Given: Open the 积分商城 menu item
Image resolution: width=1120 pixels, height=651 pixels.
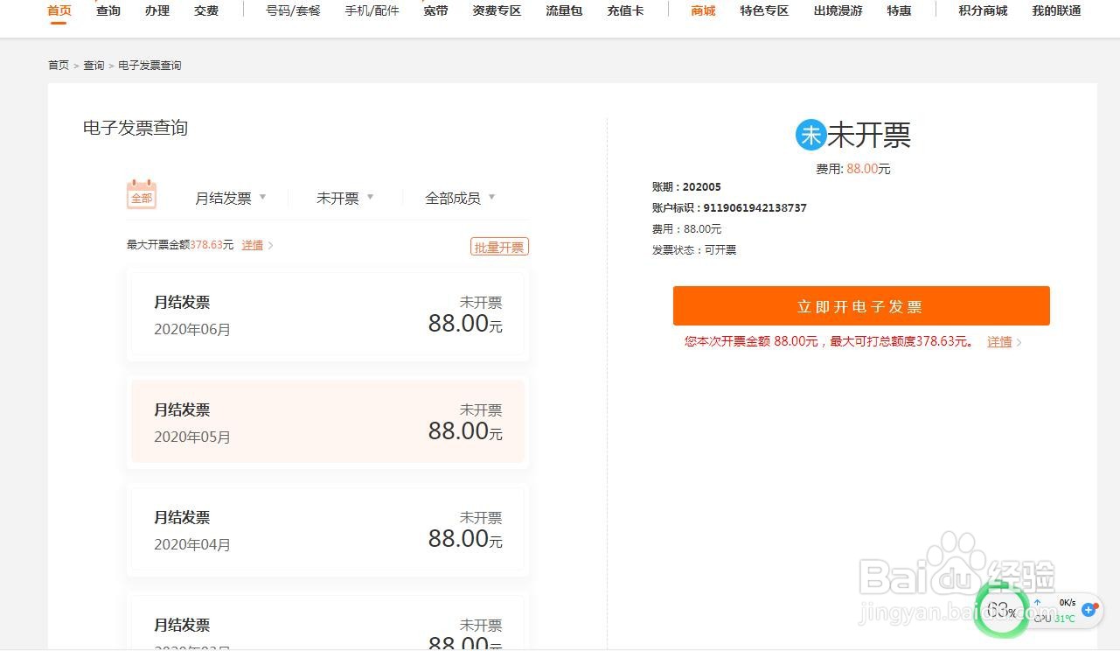Looking at the screenshot, I should [981, 11].
